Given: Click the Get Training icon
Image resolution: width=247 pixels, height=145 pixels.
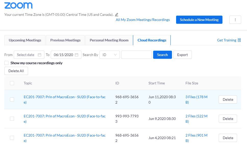Looking at the screenshot, I should 239,40.
